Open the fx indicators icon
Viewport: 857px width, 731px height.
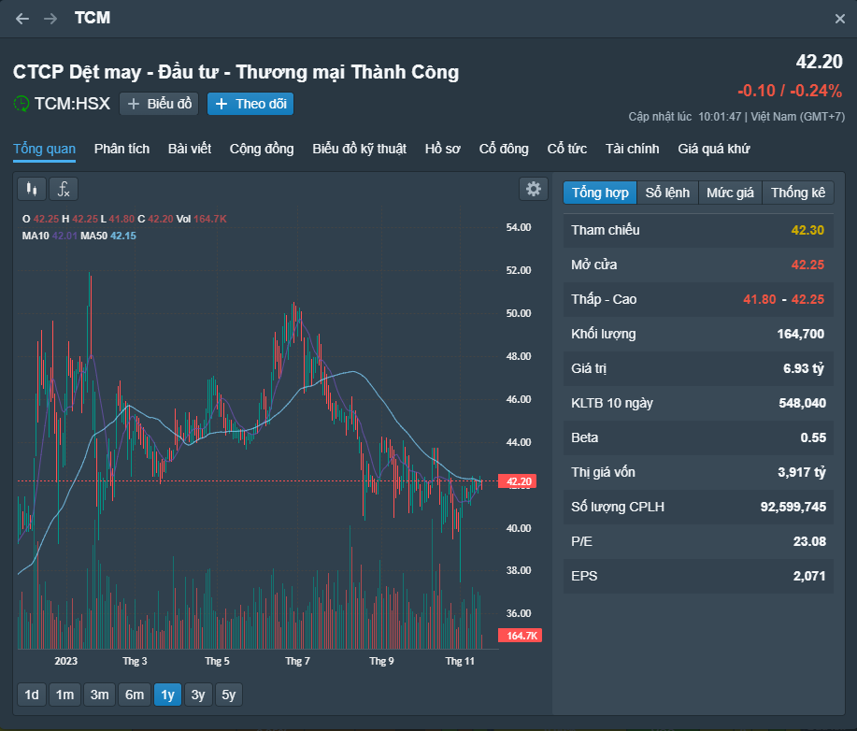point(64,189)
